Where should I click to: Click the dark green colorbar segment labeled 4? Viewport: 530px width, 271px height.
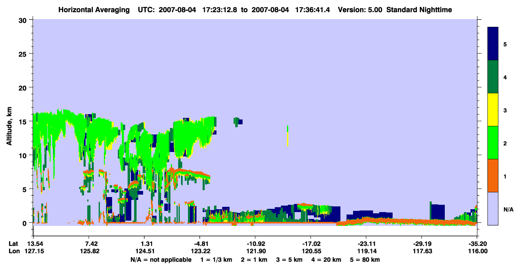pyautogui.click(x=493, y=77)
